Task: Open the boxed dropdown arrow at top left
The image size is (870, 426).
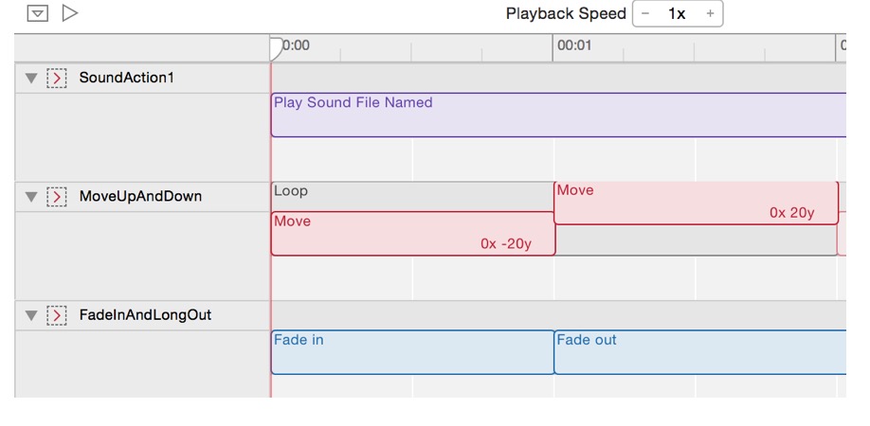Action: coord(37,13)
